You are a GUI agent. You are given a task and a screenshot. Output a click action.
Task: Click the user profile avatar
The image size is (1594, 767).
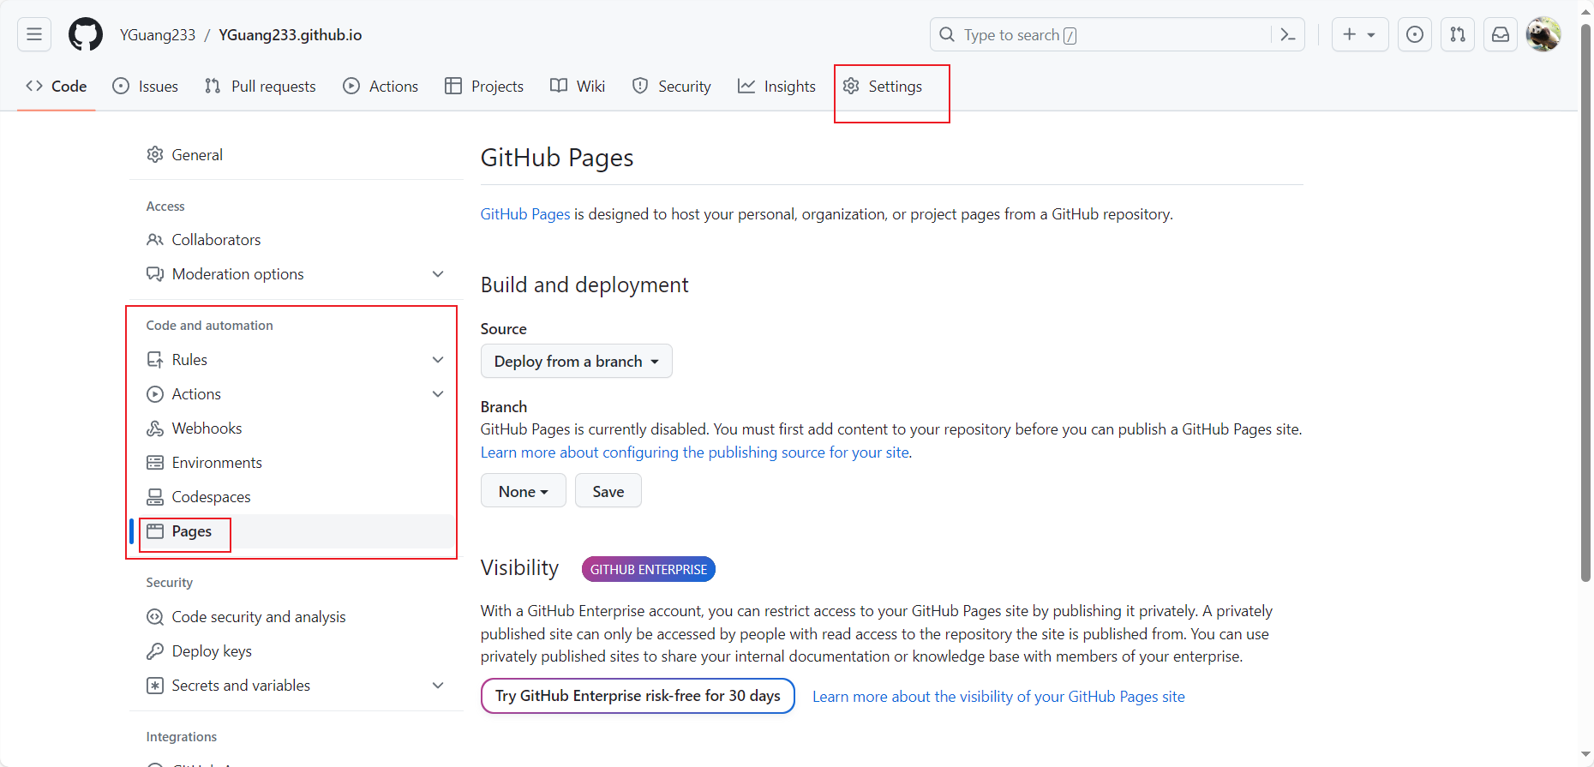[x=1543, y=34]
